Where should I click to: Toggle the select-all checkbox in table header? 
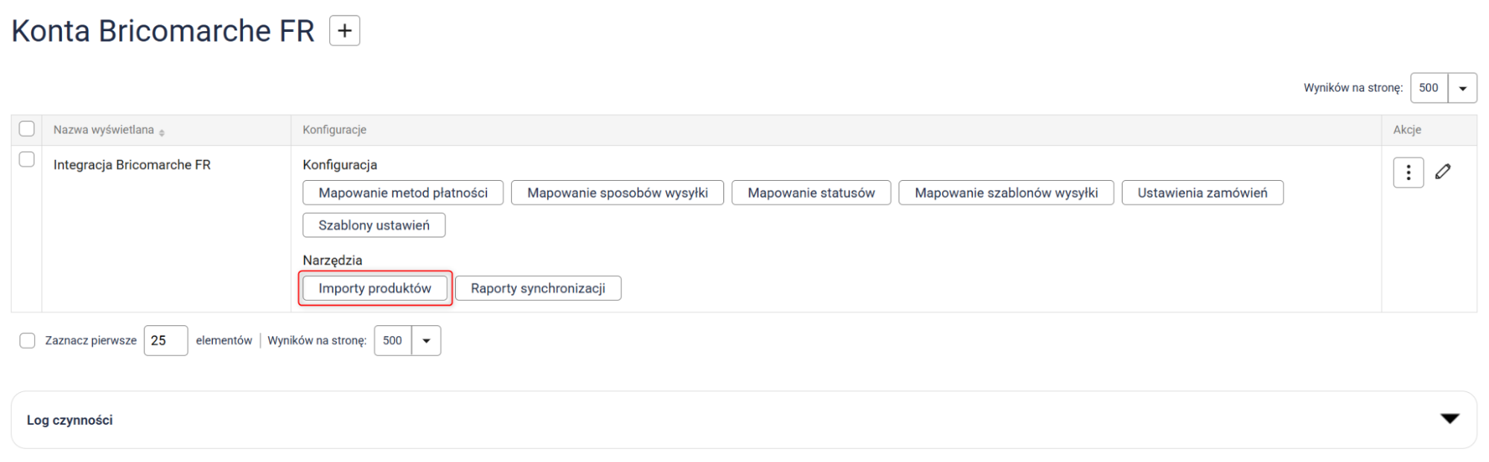point(27,129)
